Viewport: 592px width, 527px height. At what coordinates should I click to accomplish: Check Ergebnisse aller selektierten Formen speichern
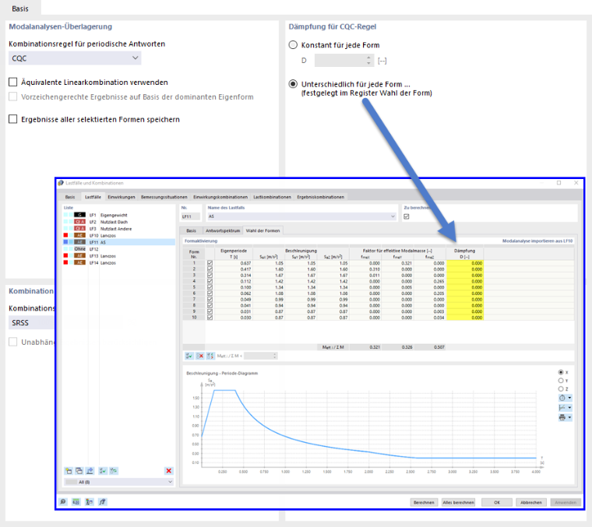coord(12,119)
